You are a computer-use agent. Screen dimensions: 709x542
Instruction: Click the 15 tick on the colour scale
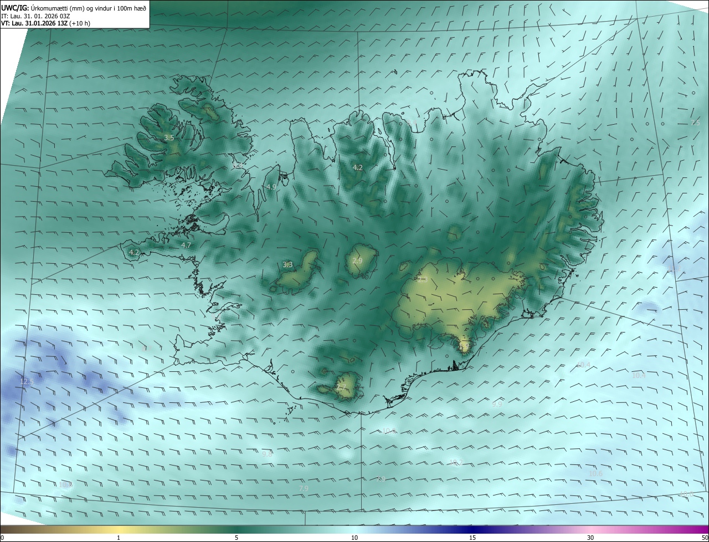[472, 538]
